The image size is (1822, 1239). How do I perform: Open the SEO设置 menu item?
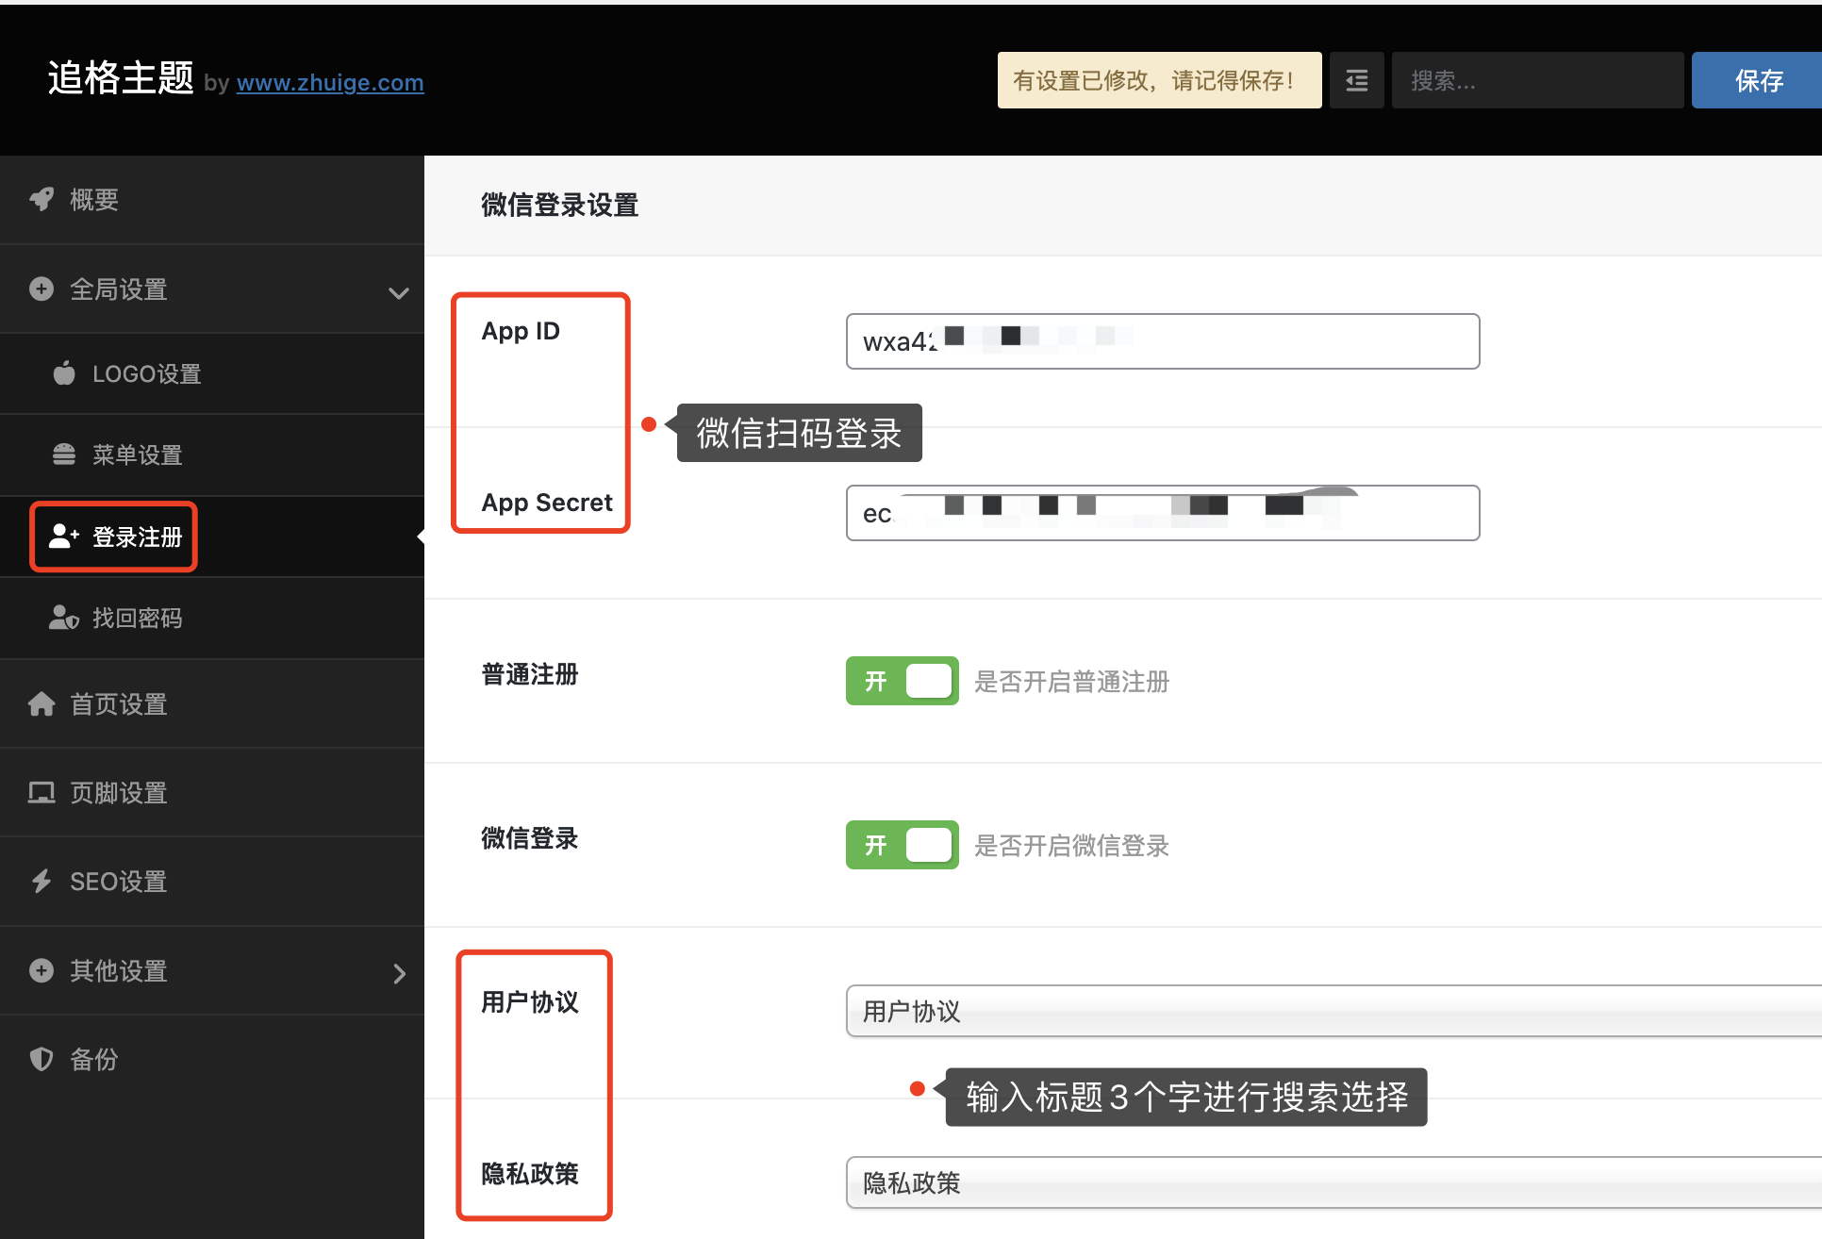tap(212, 881)
